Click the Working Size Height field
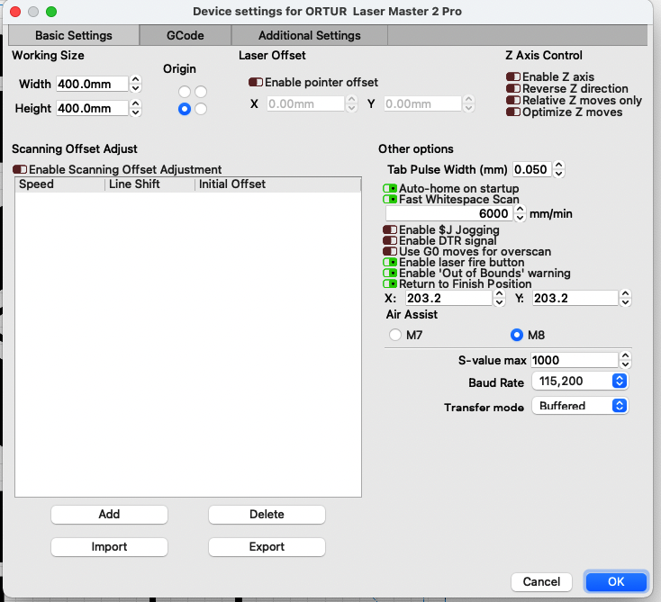The height and width of the screenshot is (602, 661). click(x=92, y=108)
